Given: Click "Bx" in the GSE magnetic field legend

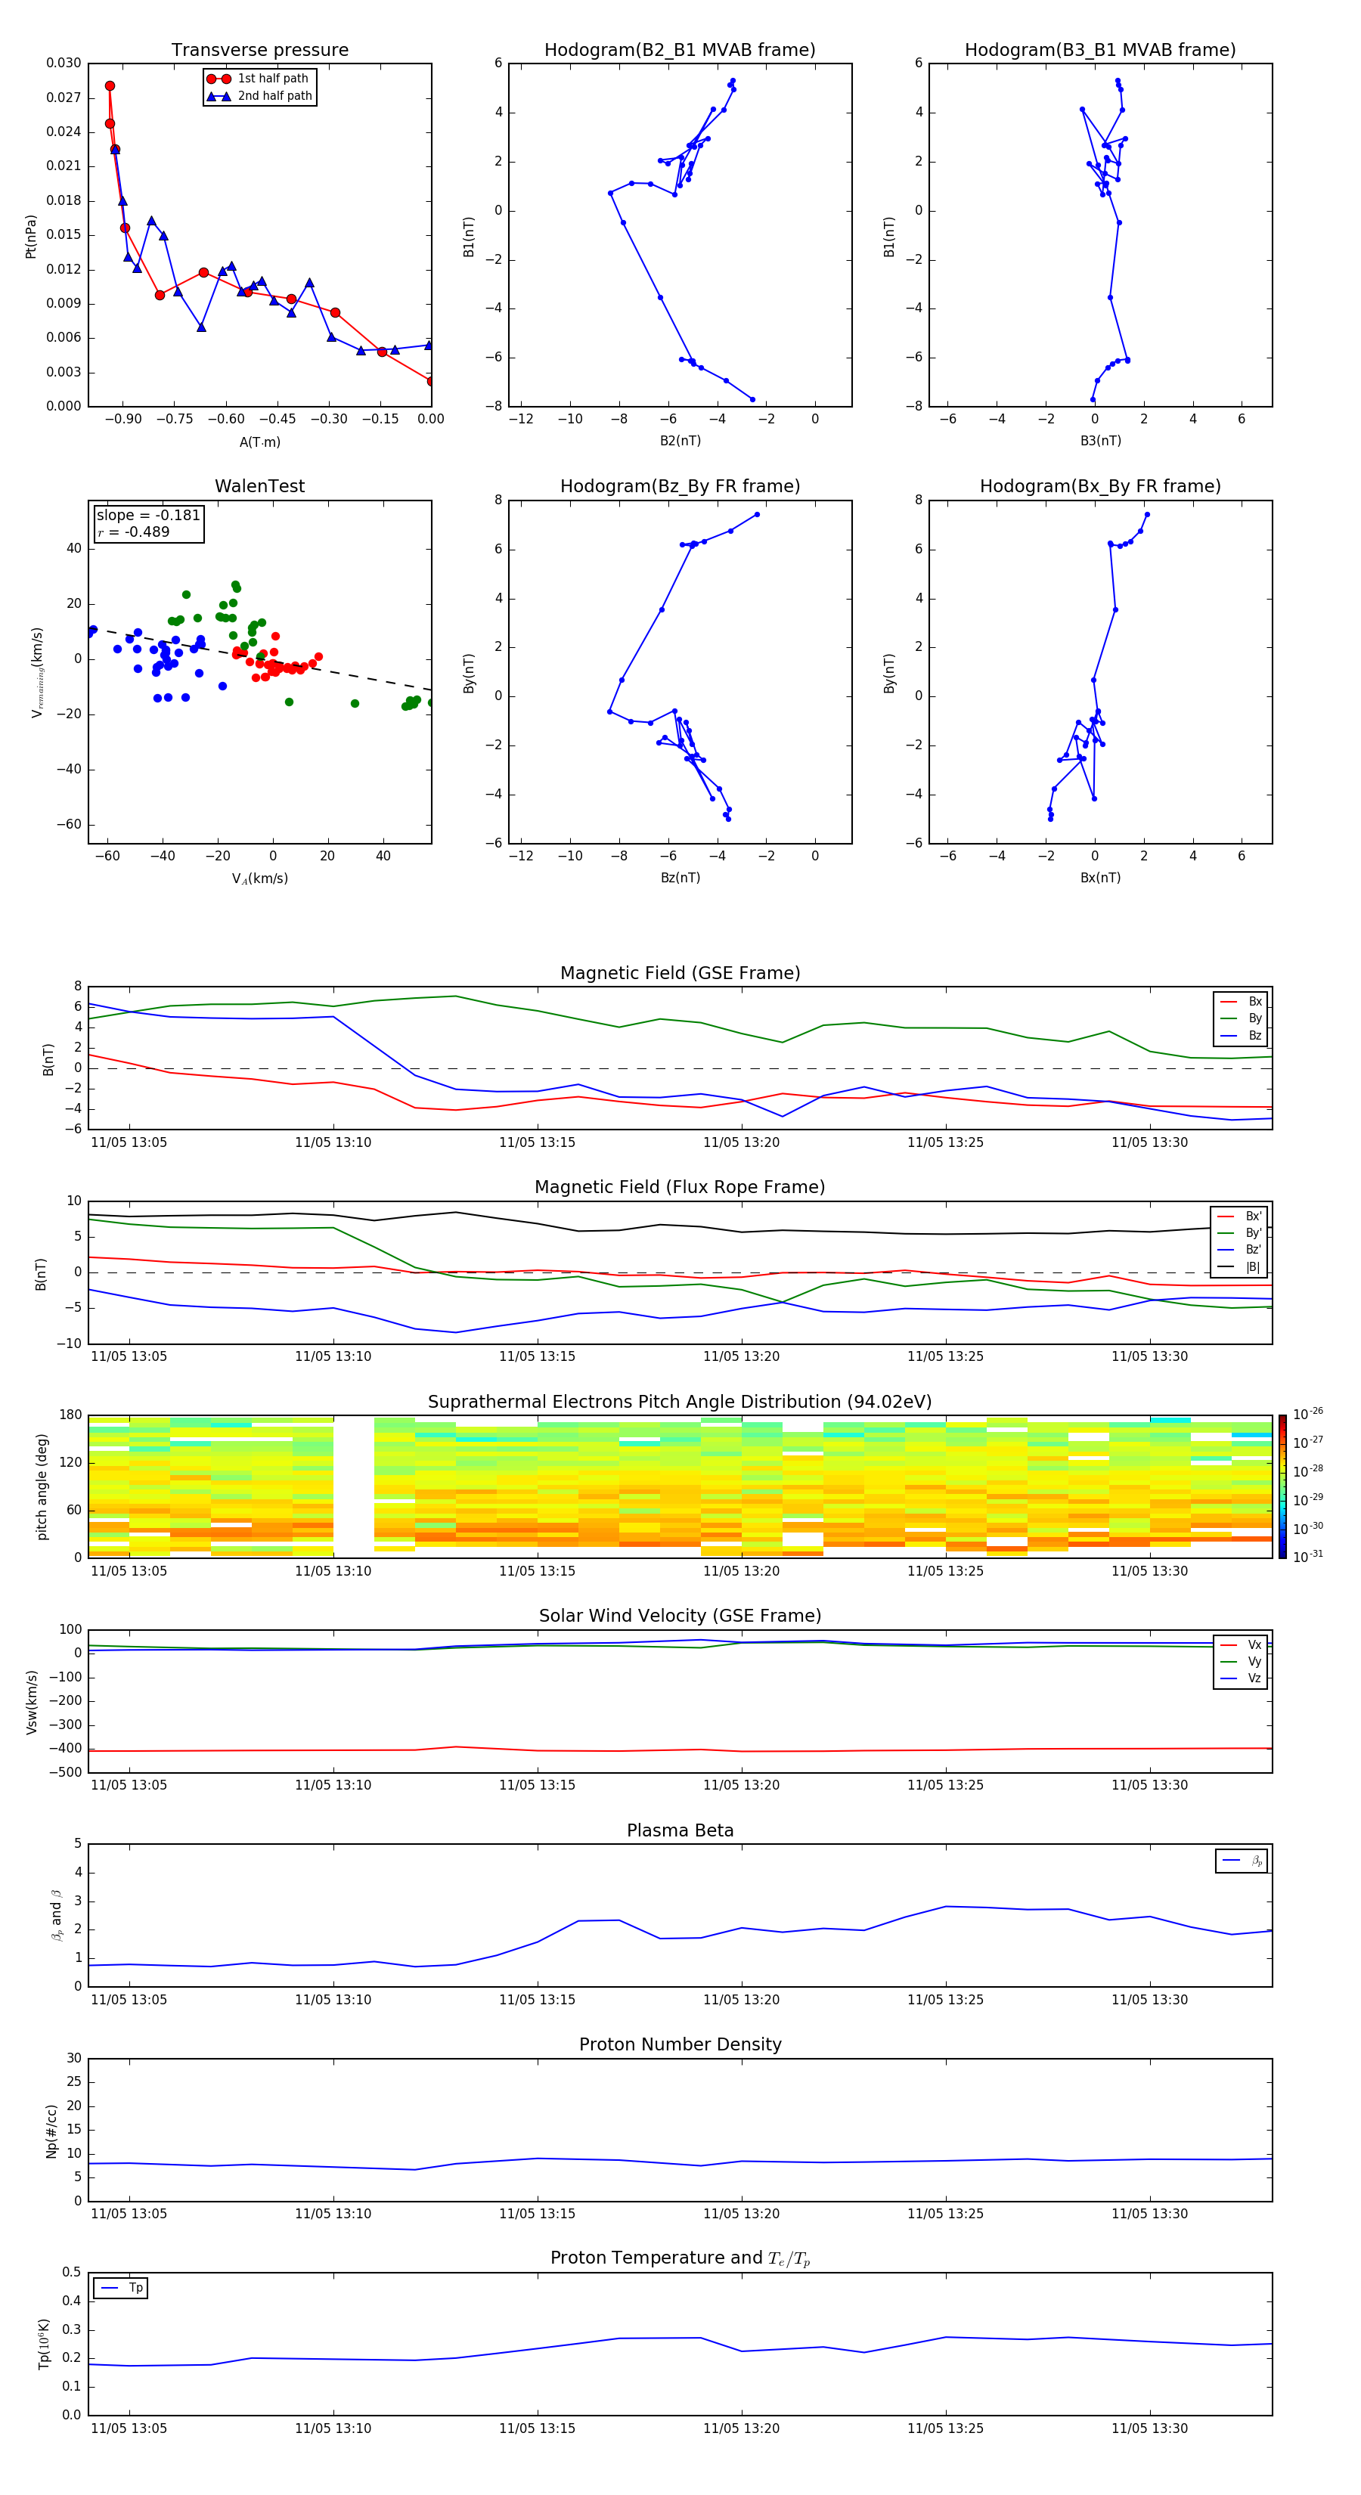Looking at the screenshot, I should [x=1254, y=1002].
